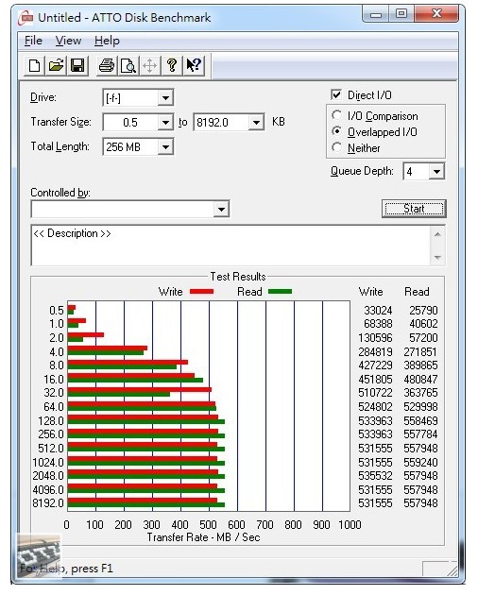
Task: Expand the Queue Depth dropdown
Action: coord(436,172)
